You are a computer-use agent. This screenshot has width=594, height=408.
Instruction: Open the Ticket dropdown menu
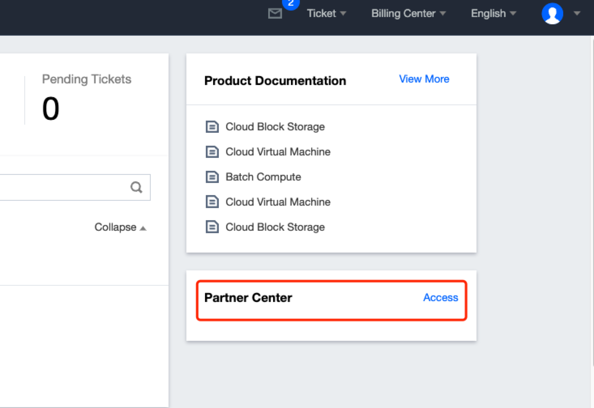326,13
